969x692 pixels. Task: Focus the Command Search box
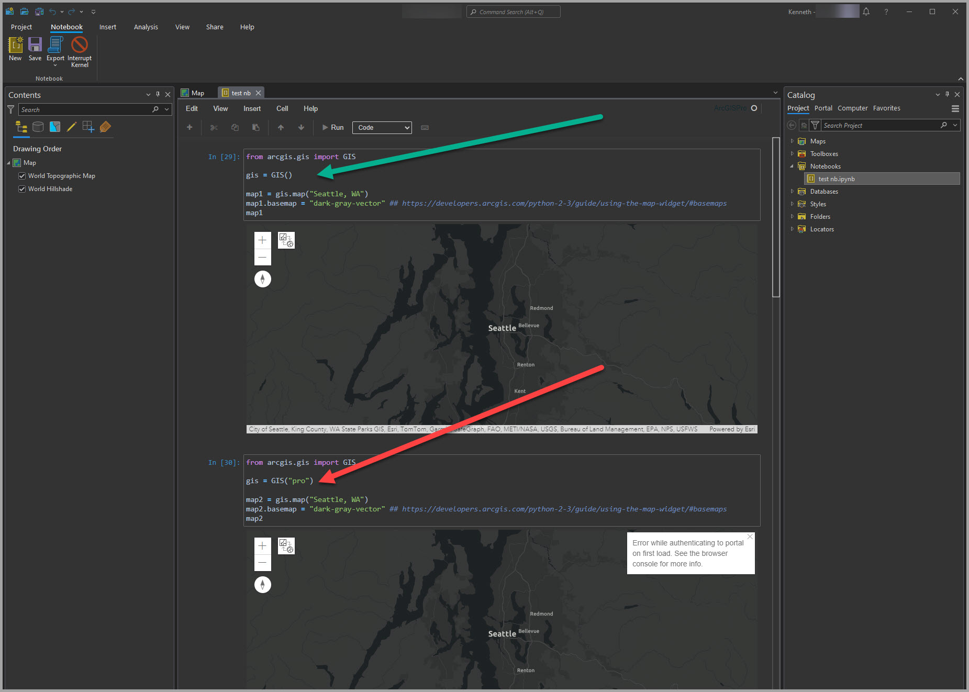point(513,12)
